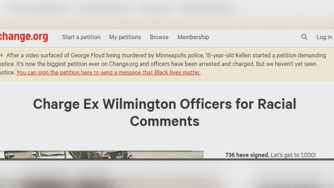Click 'Minneapolis police' in the banner text
The image size is (334, 188).
click(x=180, y=55)
